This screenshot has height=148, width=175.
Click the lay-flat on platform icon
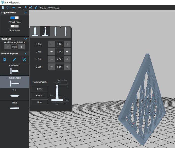[x=25, y=8]
